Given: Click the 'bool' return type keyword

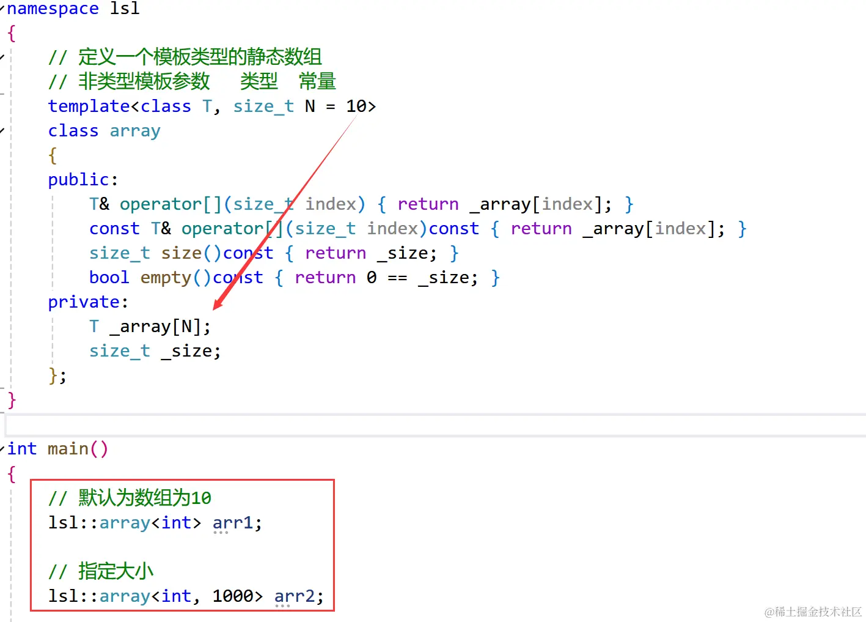Looking at the screenshot, I should pos(109,278).
